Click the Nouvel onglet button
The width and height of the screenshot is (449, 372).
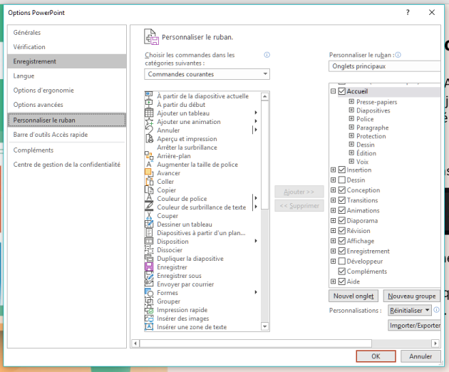[x=353, y=296]
